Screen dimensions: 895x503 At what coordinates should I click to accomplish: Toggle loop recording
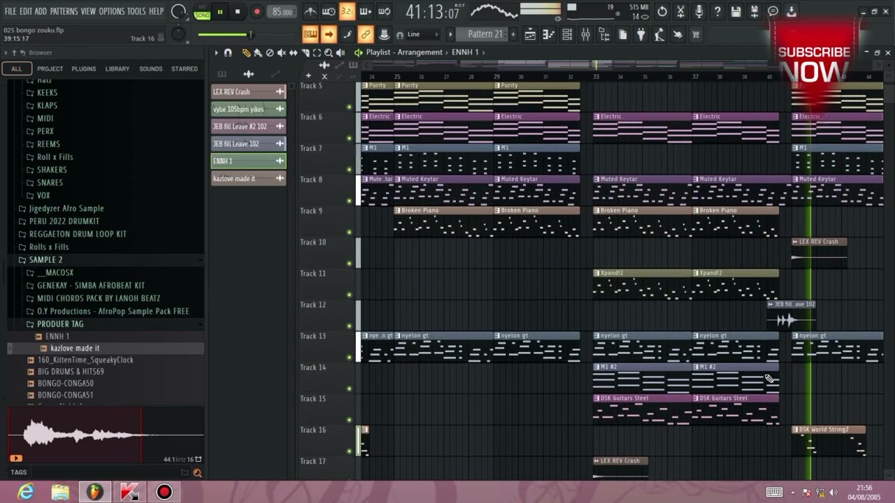click(x=385, y=11)
